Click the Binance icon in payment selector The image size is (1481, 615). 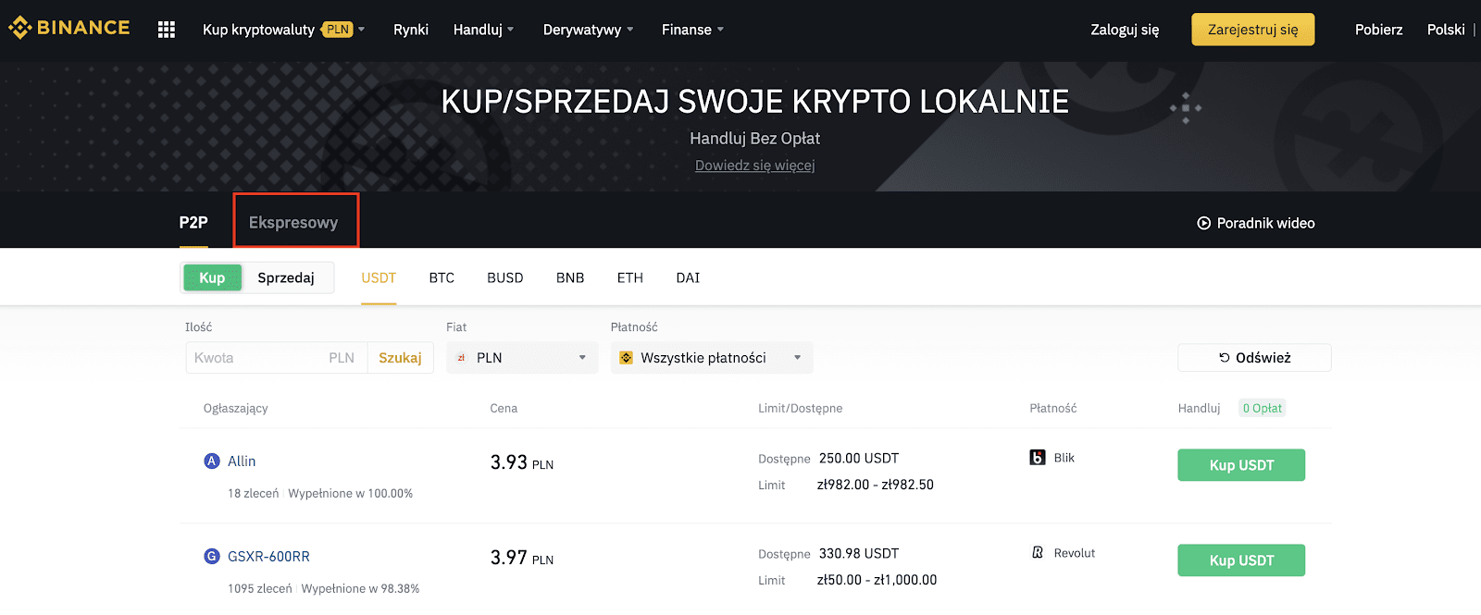coord(626,358)
